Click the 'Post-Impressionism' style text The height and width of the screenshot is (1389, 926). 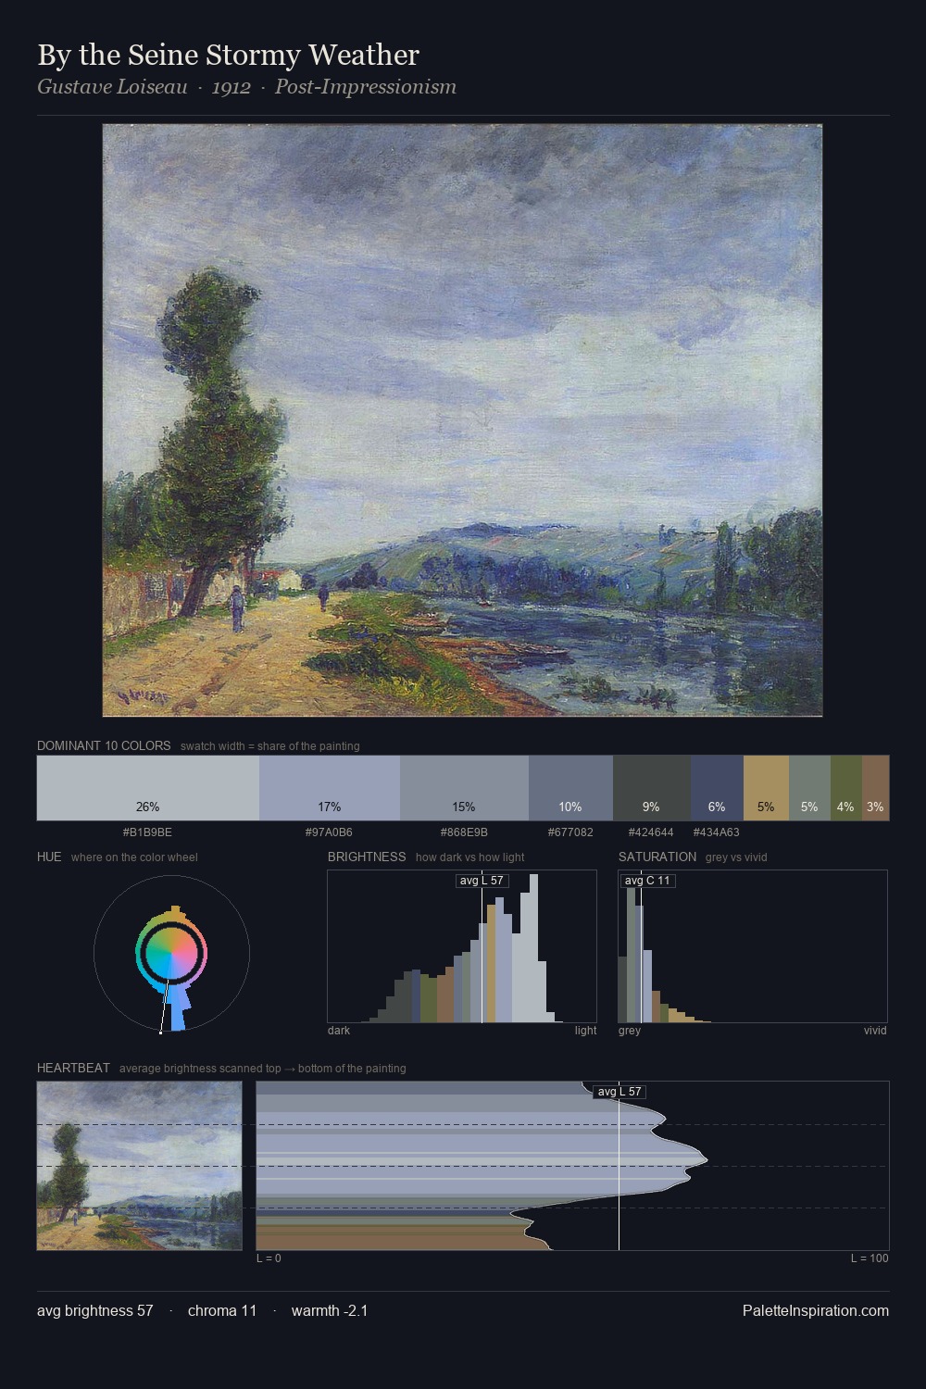coord(366,87)
